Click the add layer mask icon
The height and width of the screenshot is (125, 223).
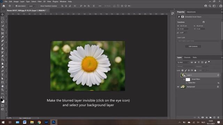(203, 117)
